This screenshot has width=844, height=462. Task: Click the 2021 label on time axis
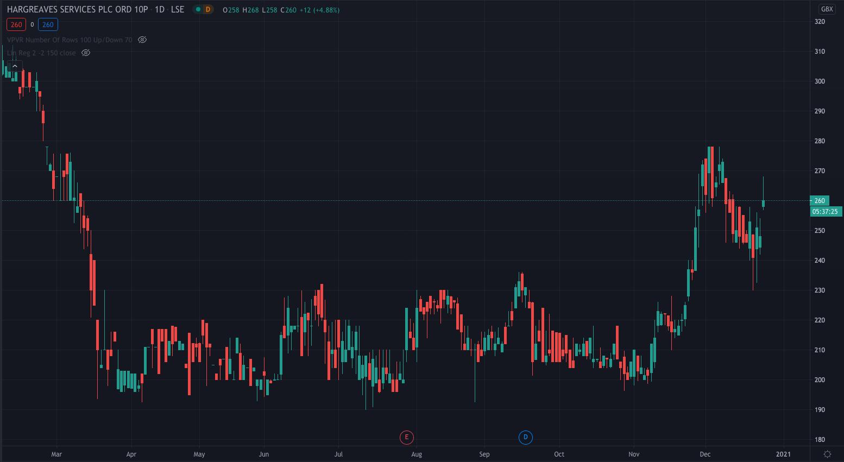coord(783,454)
